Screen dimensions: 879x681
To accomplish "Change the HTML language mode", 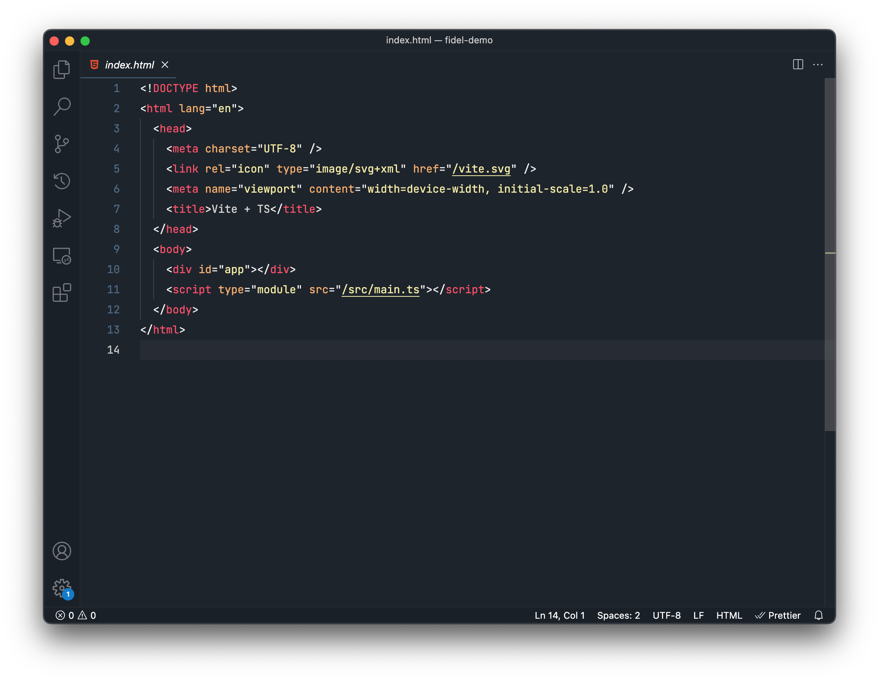I will pyautogui.click(x=729, y=615).
